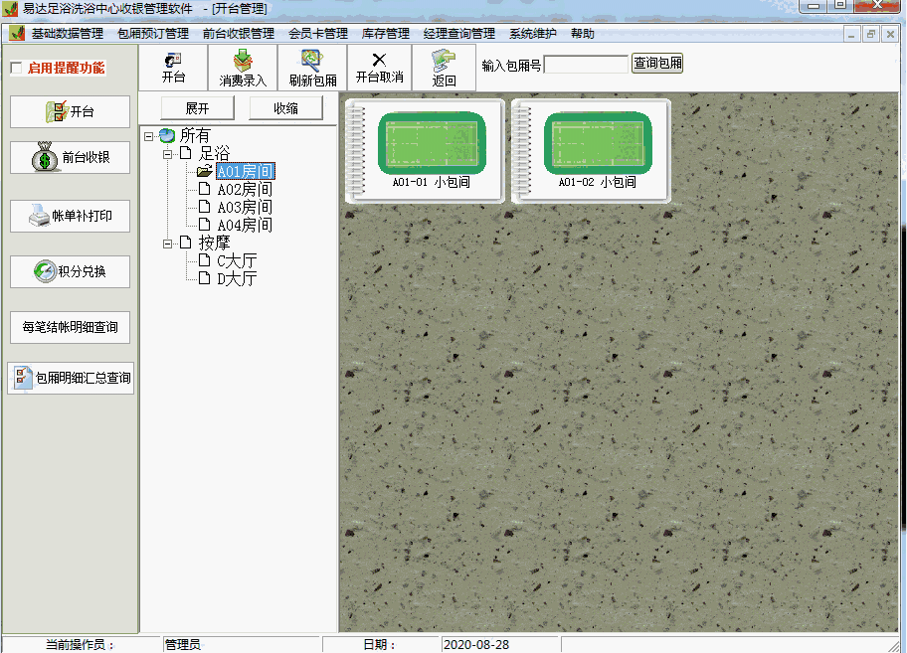Click the 开台 toolbar icon
Screen dimensions: 907x653
pyautogui.click(x=173, y=68)
